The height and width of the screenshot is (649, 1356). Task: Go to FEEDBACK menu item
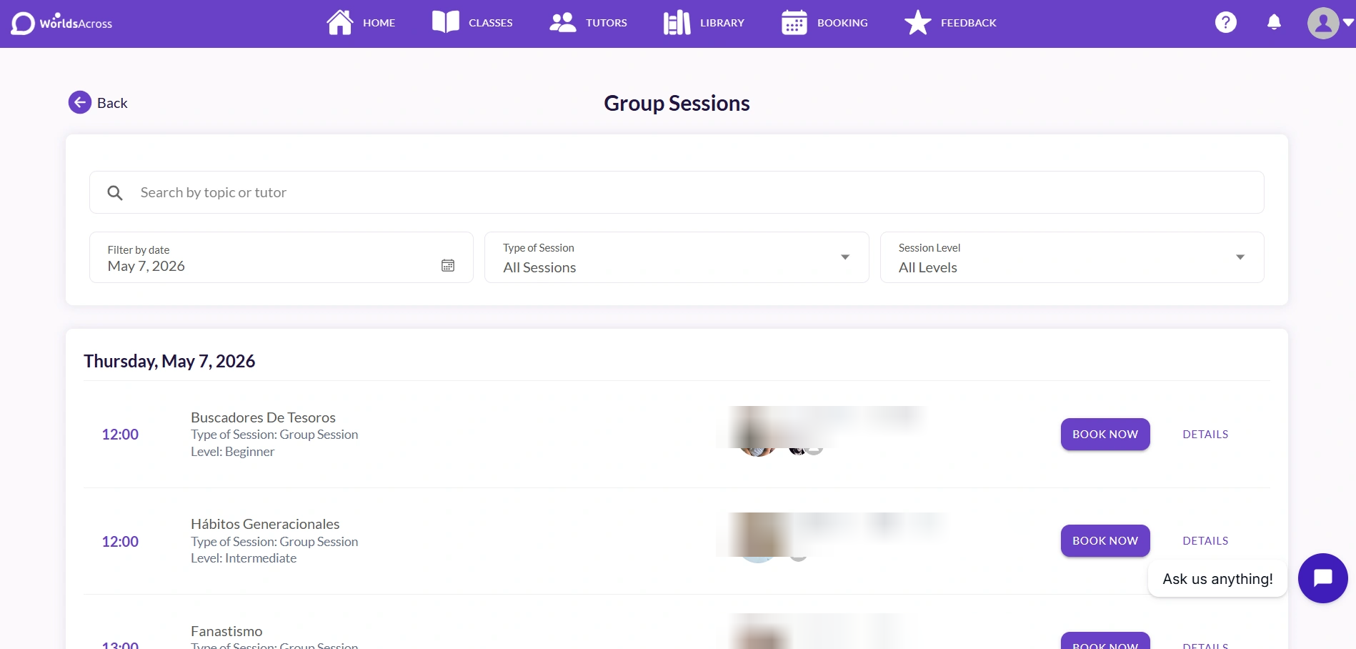(969, 23)
